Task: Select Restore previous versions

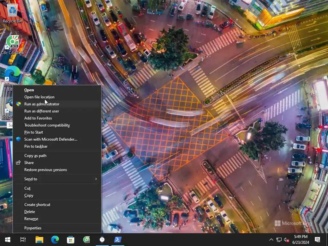Action: tap(57, 170)
